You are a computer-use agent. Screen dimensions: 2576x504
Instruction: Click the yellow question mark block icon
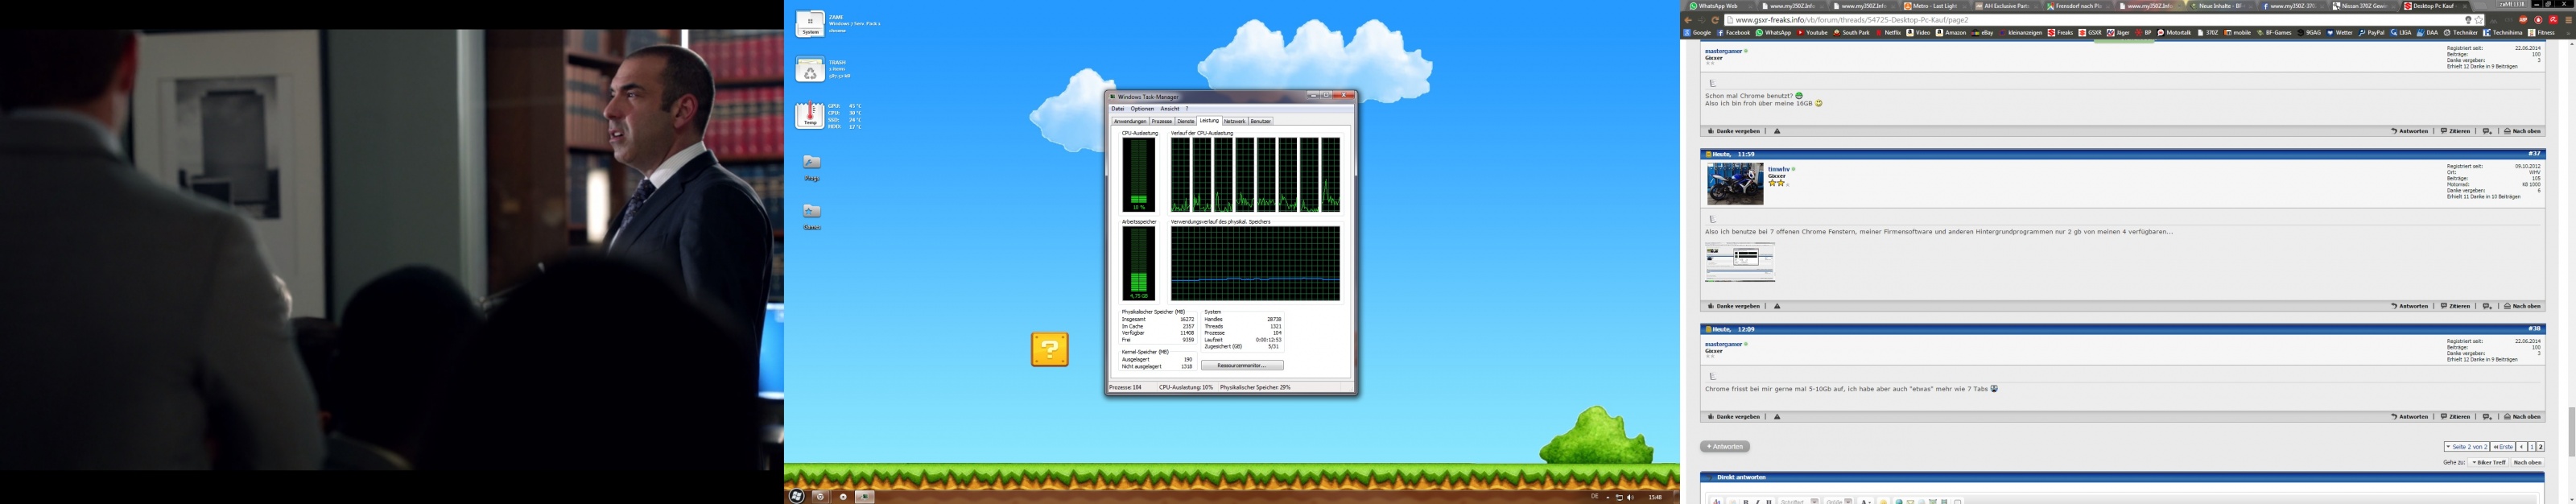pos(1050,349)
